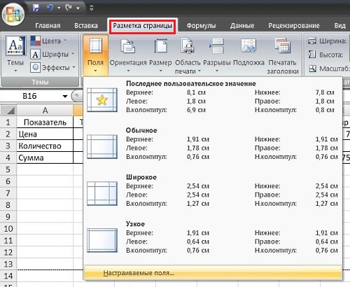Switch to the Главная tab

point(48,25)
